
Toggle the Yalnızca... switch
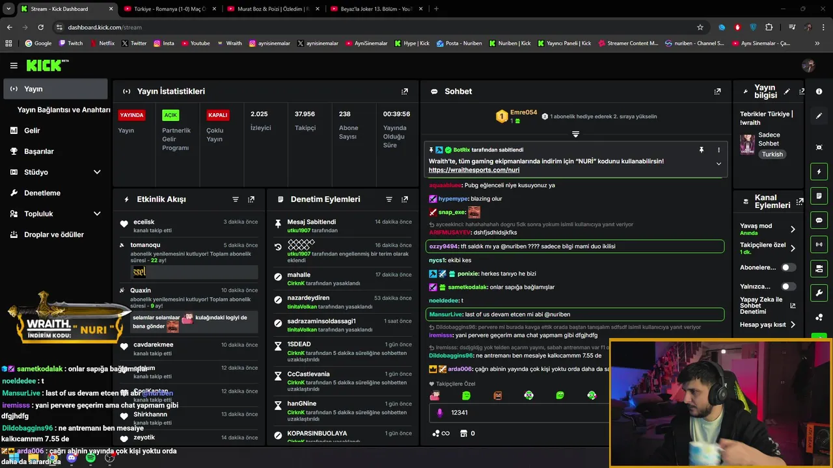[788, 287]
